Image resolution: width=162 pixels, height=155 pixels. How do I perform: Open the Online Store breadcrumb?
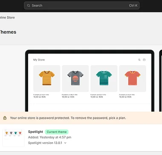pos(7,17)
